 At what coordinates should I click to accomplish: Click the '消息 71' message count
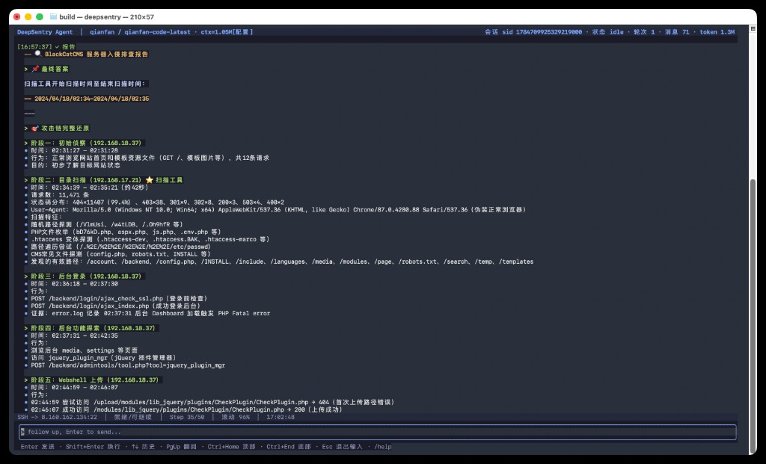[677, 32]
